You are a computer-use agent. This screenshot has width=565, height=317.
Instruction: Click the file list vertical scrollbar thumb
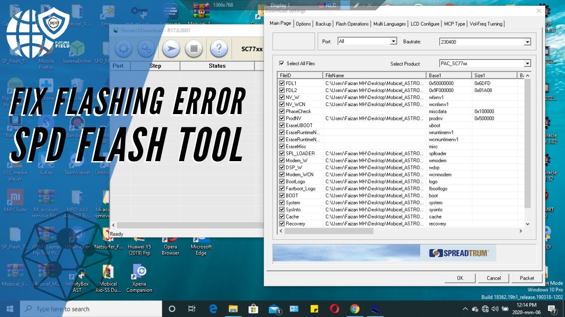coord(527,144)
